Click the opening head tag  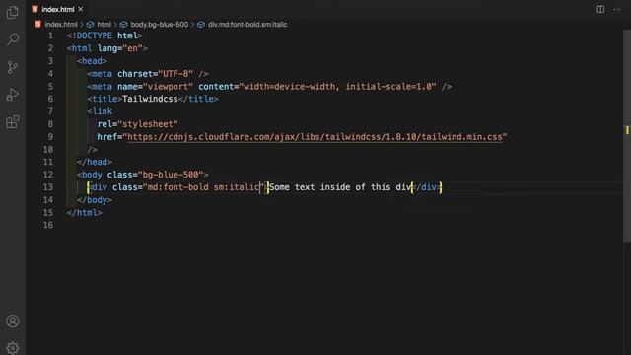(92, 61)
